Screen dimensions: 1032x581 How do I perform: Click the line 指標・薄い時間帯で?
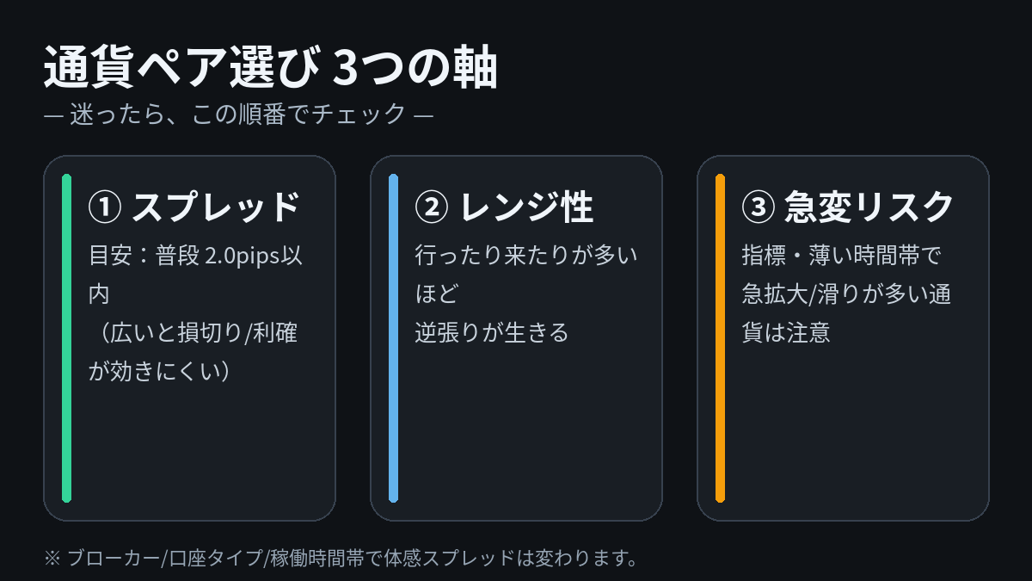[x=841, y=257]
